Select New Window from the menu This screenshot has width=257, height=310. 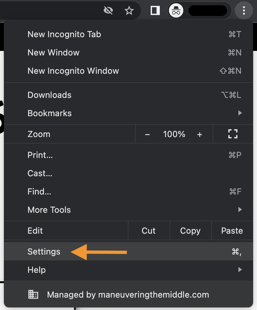click(x=53, y=53)
